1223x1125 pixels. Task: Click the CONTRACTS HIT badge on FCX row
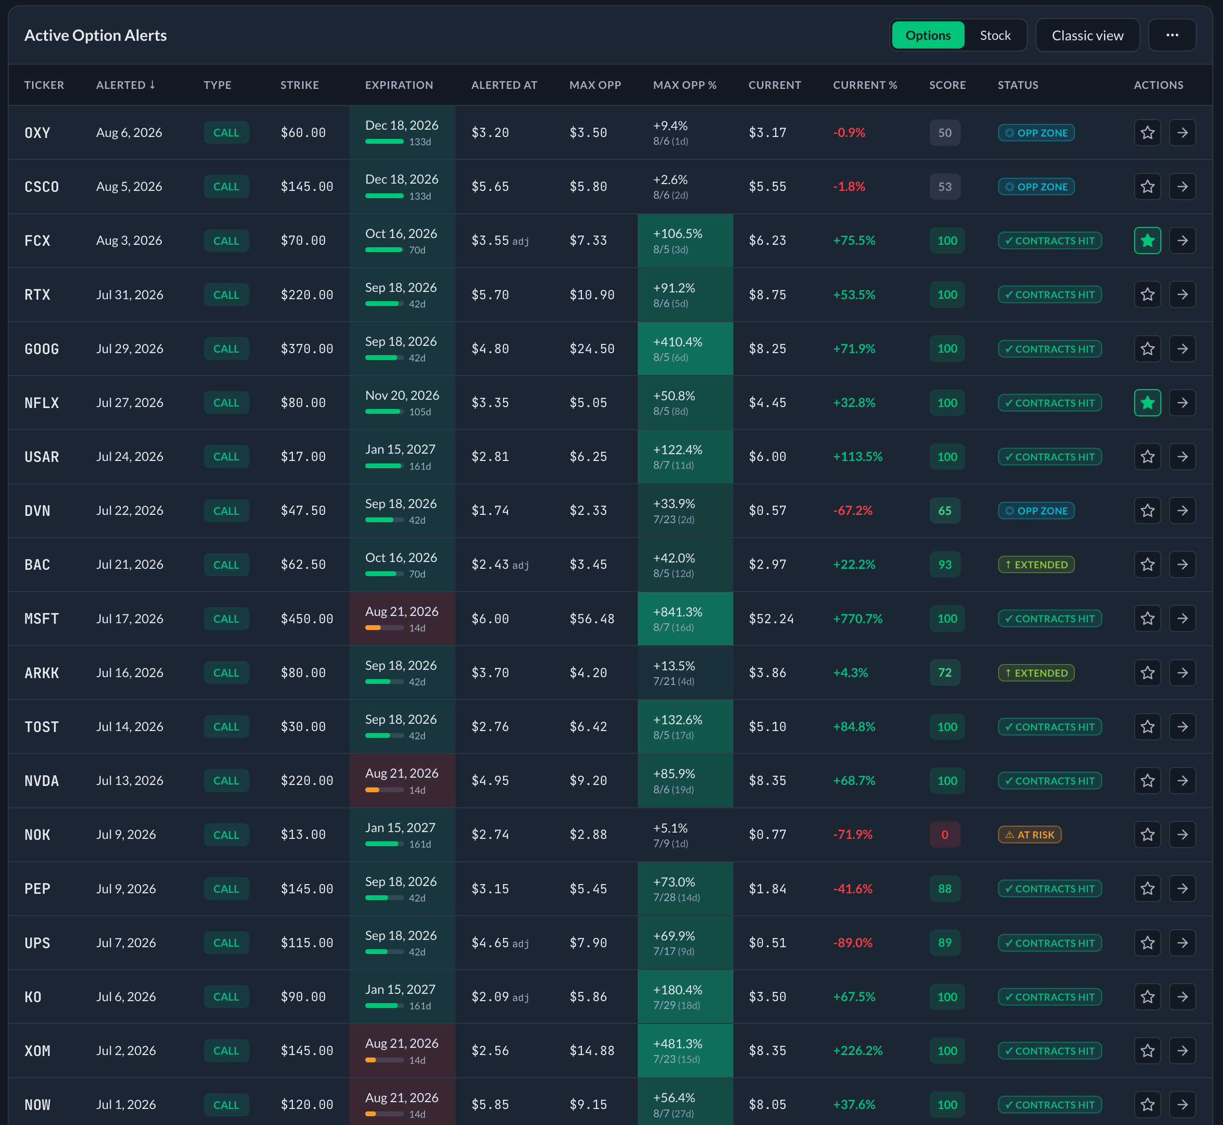click(x=1049, y=240)
